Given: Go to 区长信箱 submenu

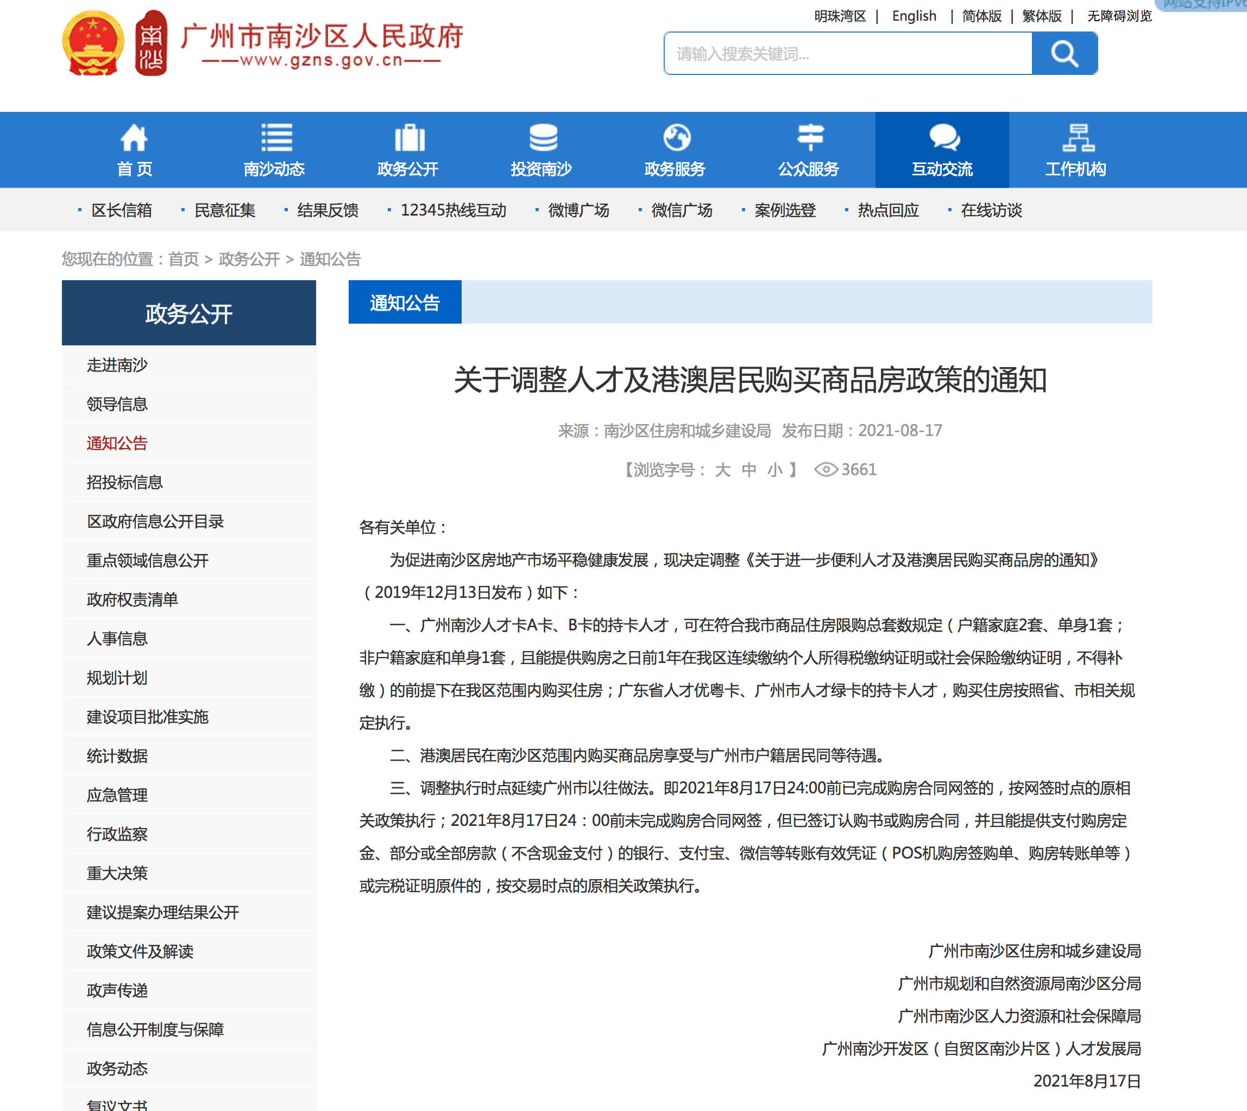Looking at the screenshot, I should pos(122,211).
